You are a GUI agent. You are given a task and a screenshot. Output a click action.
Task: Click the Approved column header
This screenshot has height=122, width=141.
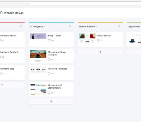pos(134,27)
